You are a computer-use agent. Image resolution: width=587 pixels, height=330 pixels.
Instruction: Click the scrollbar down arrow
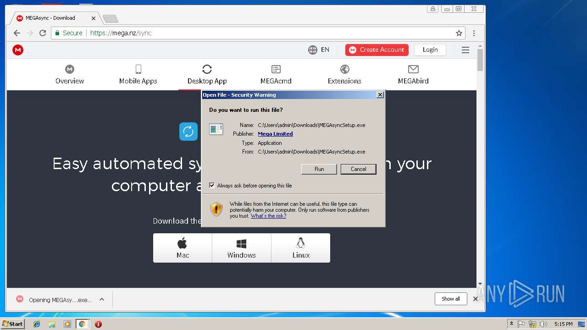click(480, 284)
